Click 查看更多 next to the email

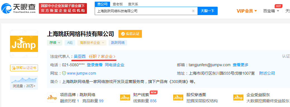[241, 65]
